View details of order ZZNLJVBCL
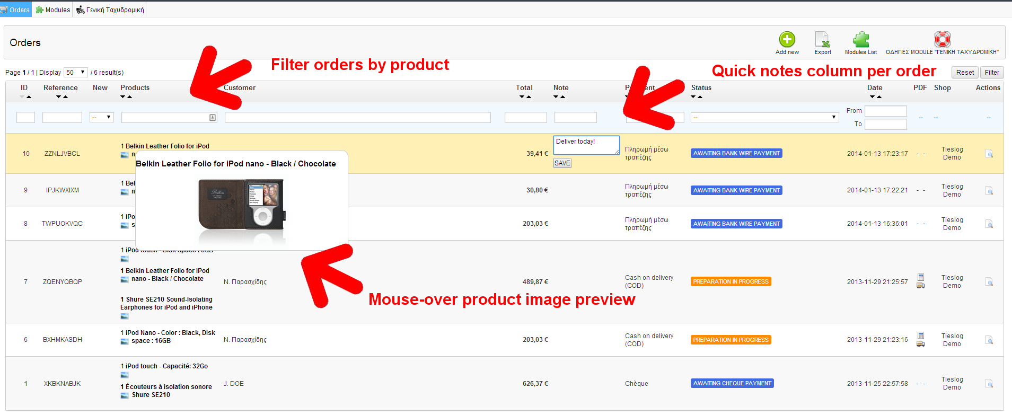The width and height of the screenshot is (1012, 415). [989, 154]
